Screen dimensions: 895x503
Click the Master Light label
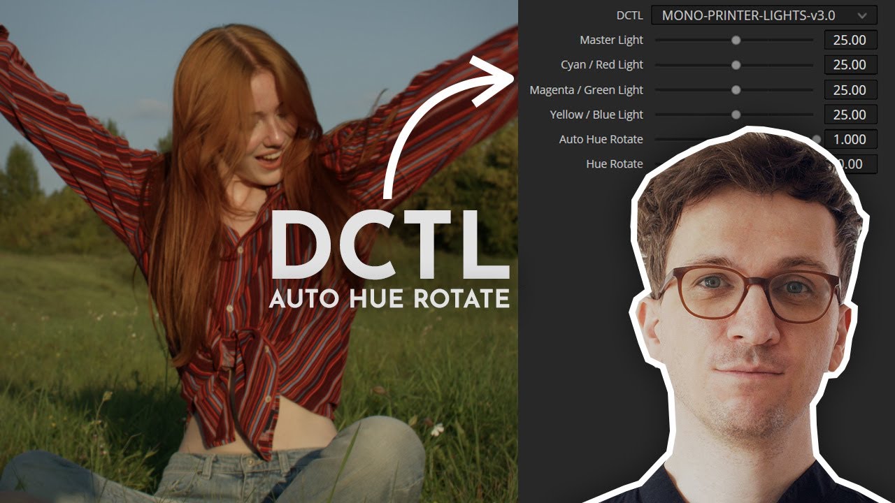[611, 40]
